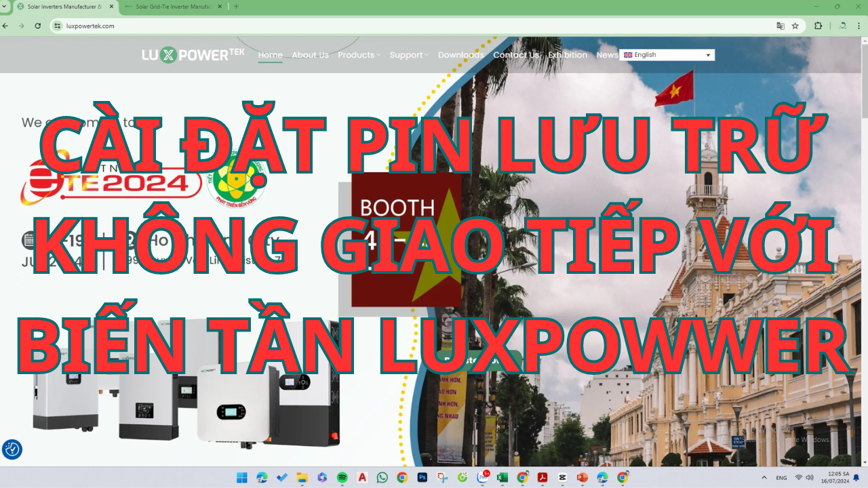Viewport: 868px width, 488px height.
Task: Open Microsoft Copilot from the taskbar
Action: 322,477
